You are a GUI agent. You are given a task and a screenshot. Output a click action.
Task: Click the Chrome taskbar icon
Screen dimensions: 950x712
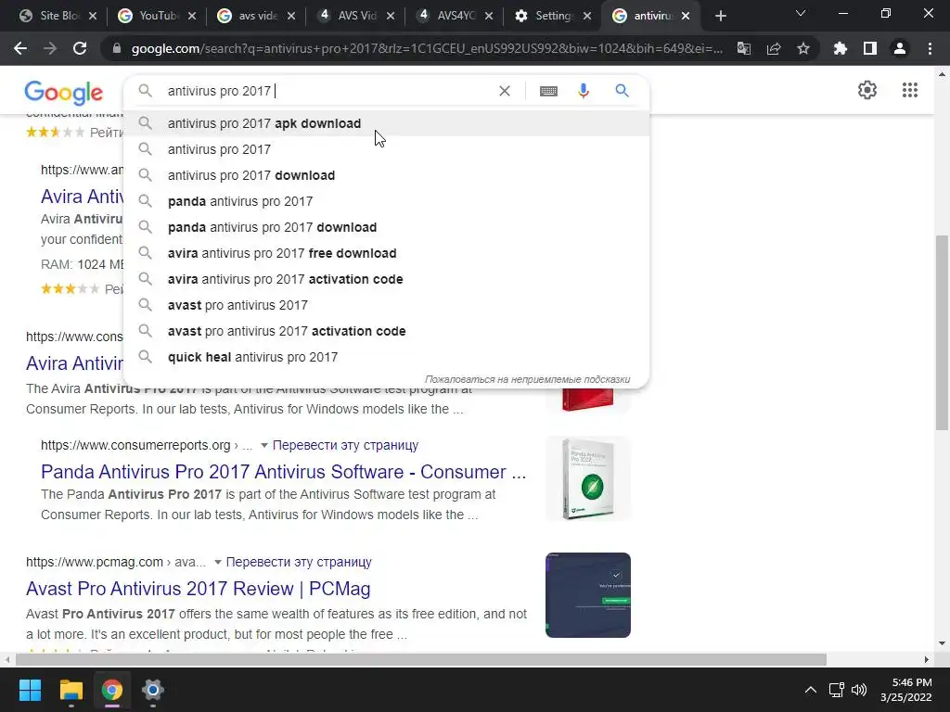click(112, 690)
